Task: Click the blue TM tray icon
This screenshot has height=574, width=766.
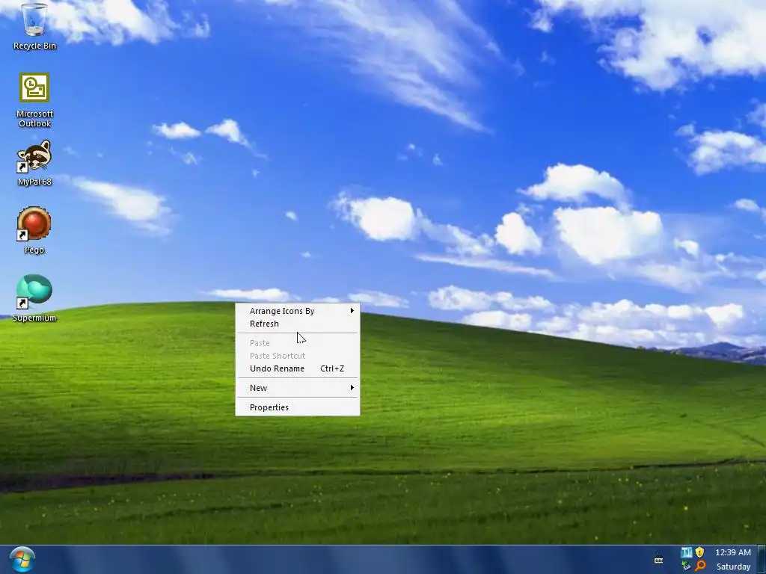Action: [x=687, y=552]
